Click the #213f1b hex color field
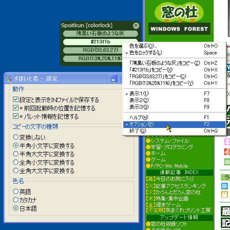Viewport: 230px width, 230px height. point(100,42)
